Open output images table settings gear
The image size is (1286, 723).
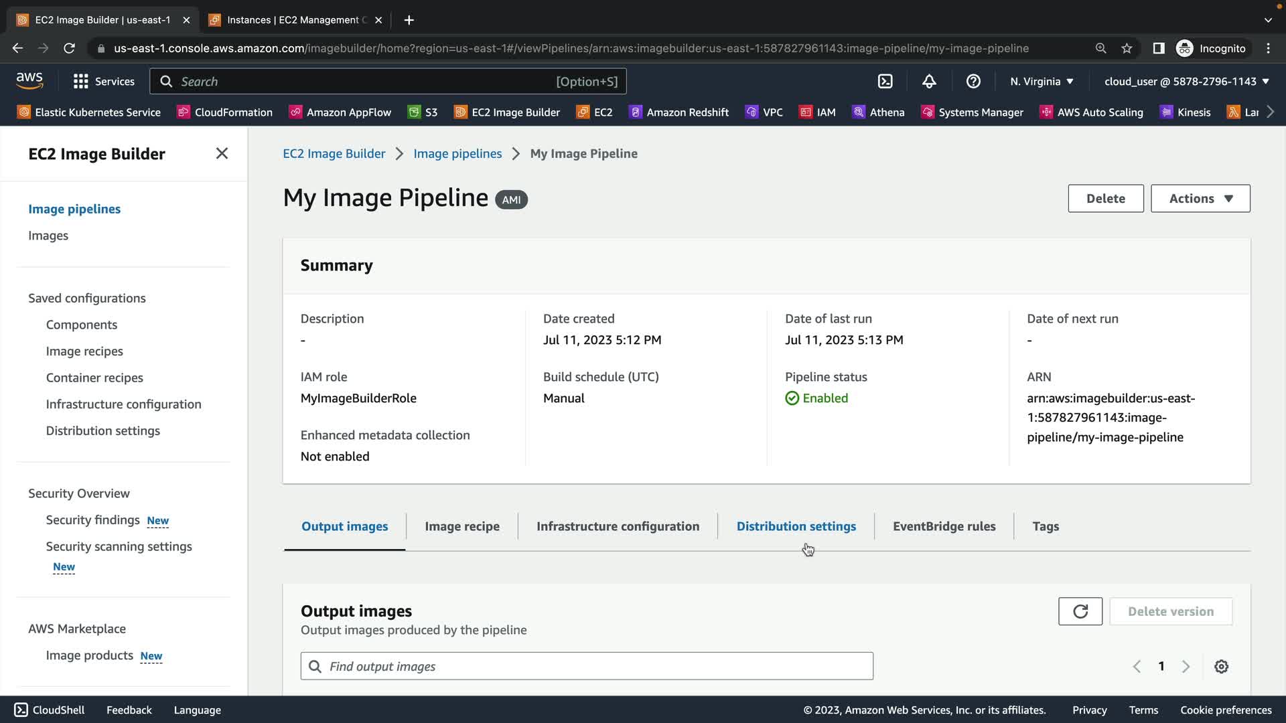pyautogui.click(x=1221, y=666)
